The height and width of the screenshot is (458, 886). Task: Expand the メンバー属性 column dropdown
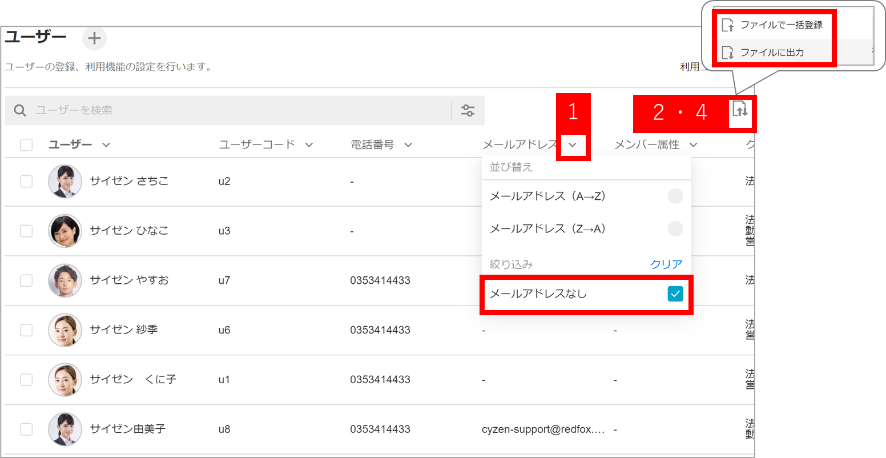[x=693, y=145]
